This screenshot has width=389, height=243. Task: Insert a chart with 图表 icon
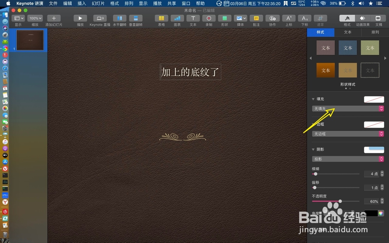click(x=177, y=18)
